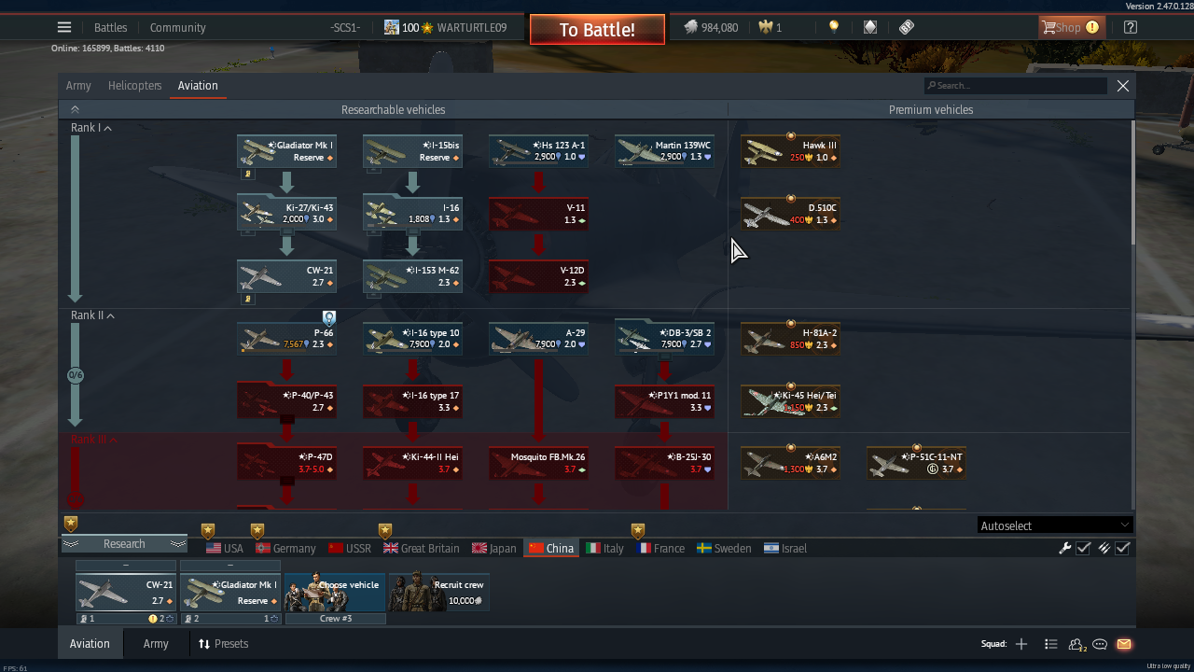Select the USA nation tab

pyautogui.click(x=225, y=548)
